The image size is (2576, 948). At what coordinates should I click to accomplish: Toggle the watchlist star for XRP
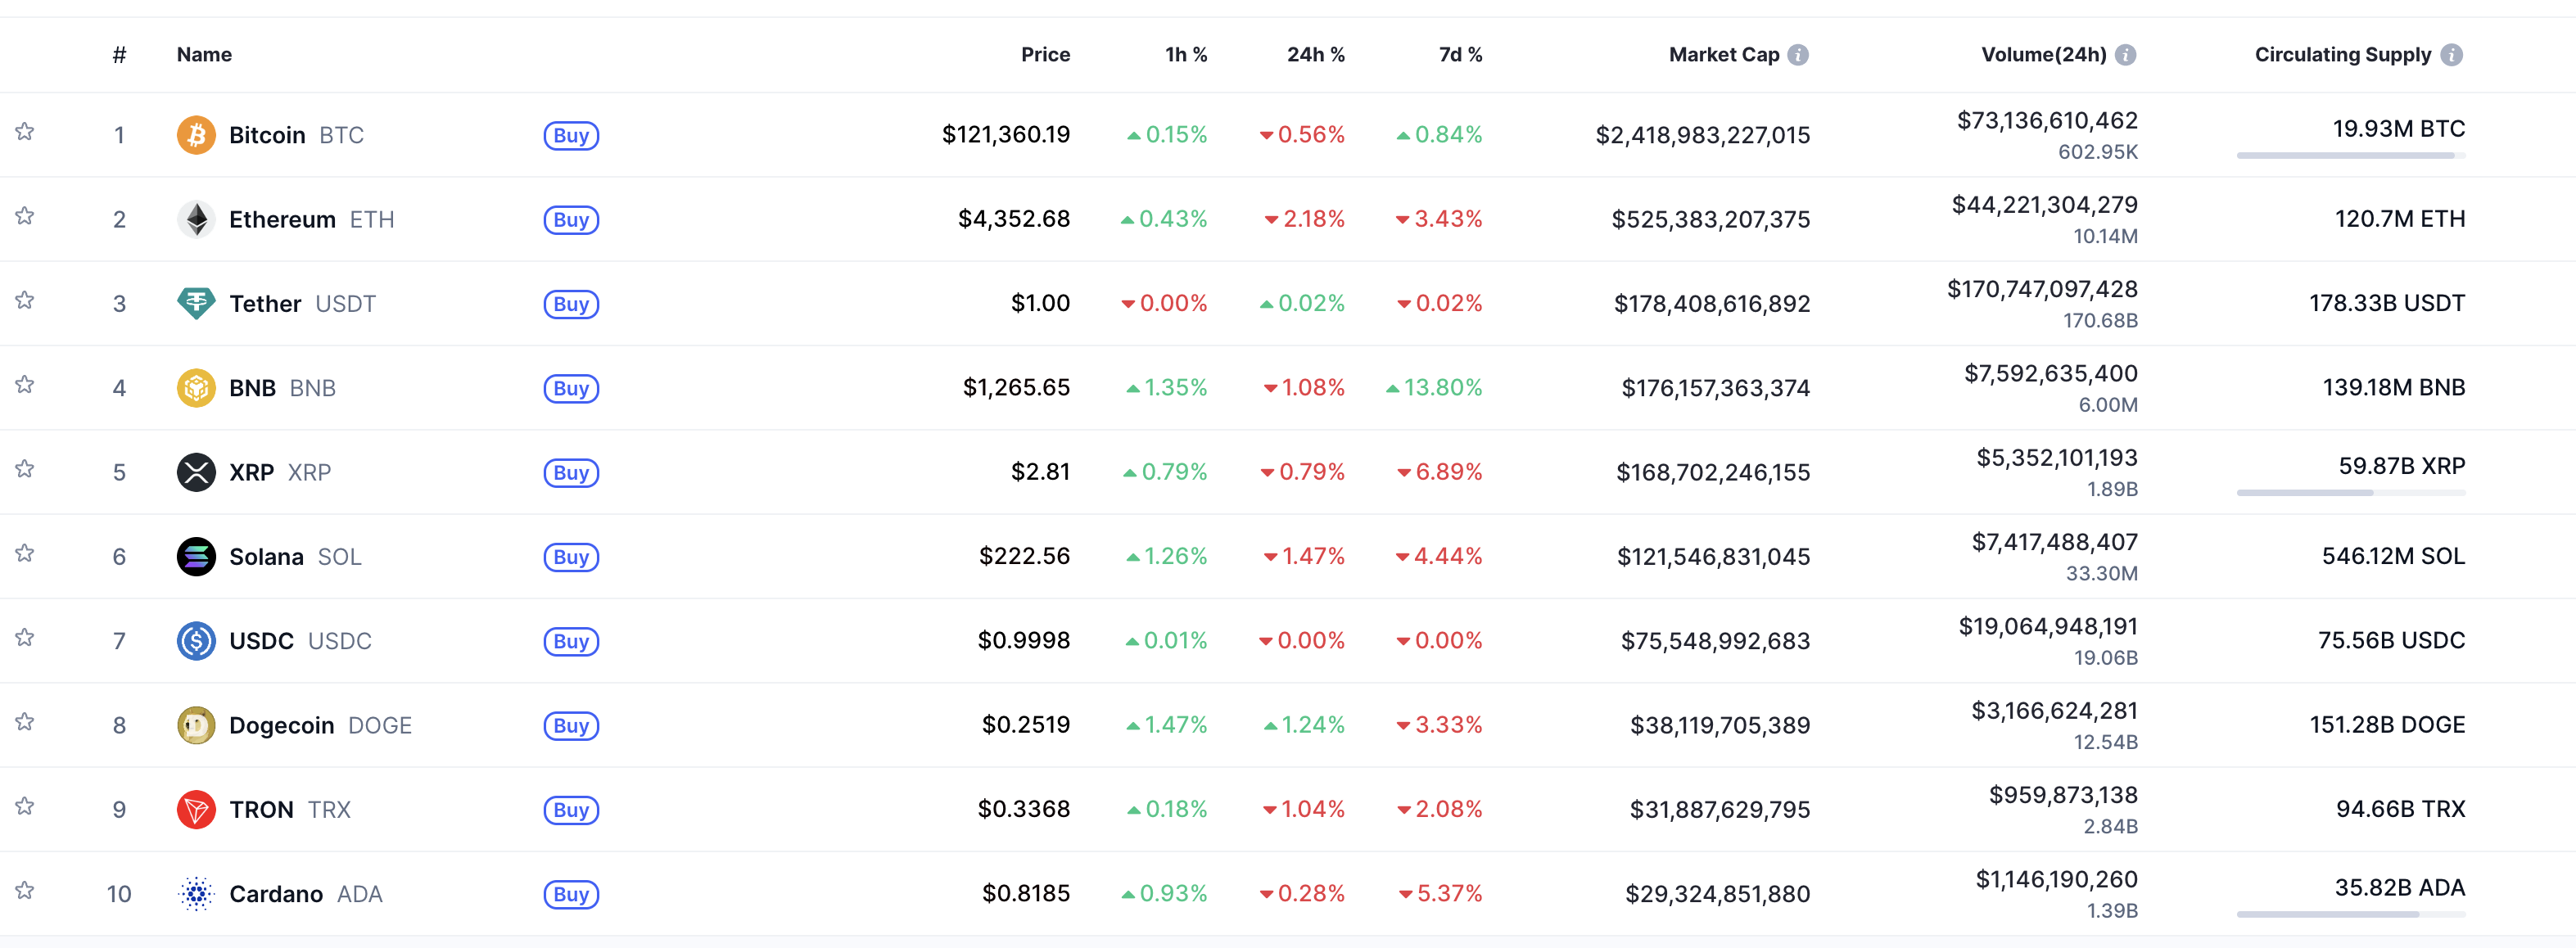(25, 469)
